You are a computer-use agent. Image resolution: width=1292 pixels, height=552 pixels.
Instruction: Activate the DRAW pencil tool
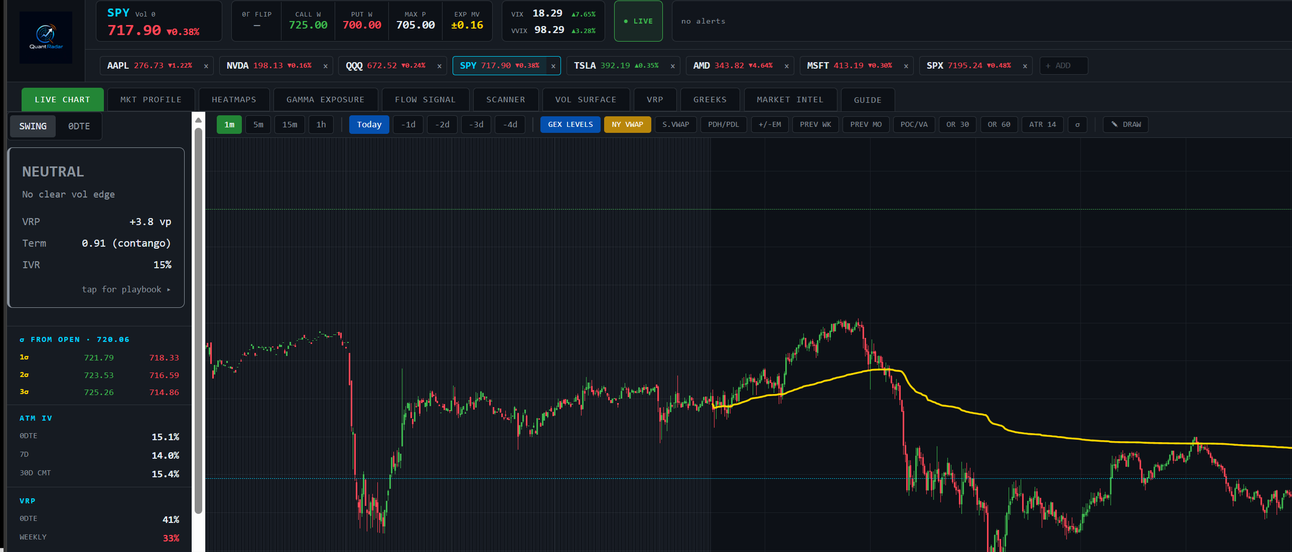point(1126,125)
